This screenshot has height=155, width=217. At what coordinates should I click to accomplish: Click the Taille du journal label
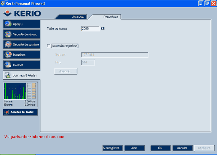point(57,29)
